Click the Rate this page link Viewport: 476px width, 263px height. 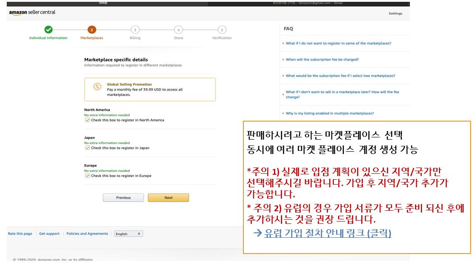[x=20, y=234]
